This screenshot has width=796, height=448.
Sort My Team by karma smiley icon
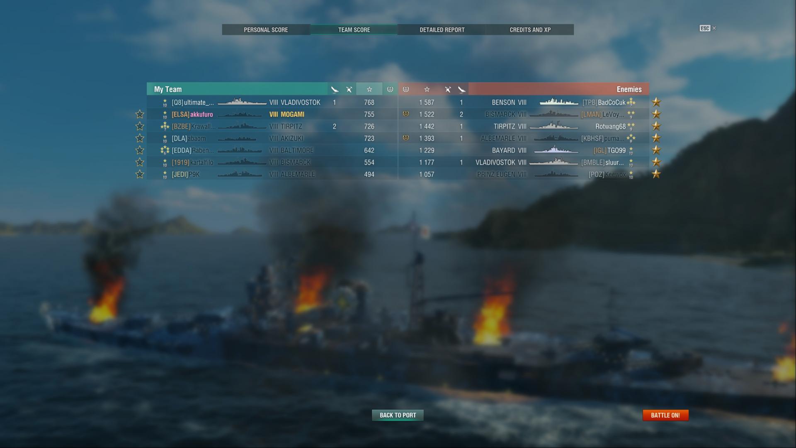click(390, 89)
